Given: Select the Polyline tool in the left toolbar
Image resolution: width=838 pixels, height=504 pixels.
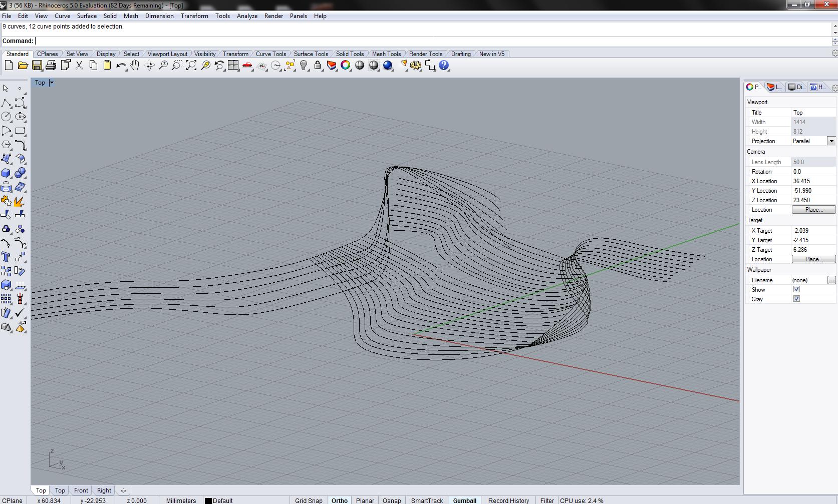Looking at the screenshot, I should tap(6, 103).
